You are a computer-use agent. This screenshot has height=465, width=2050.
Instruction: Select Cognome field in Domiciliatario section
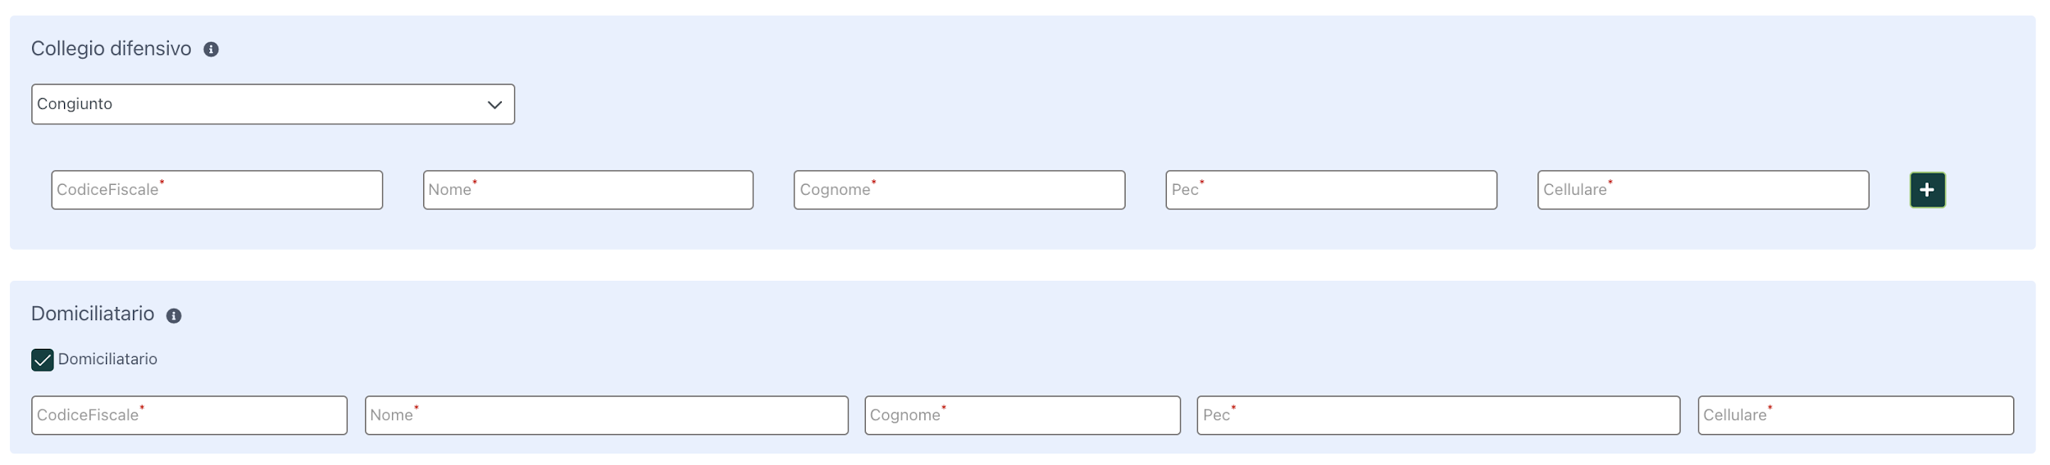tap(1023, 415)
